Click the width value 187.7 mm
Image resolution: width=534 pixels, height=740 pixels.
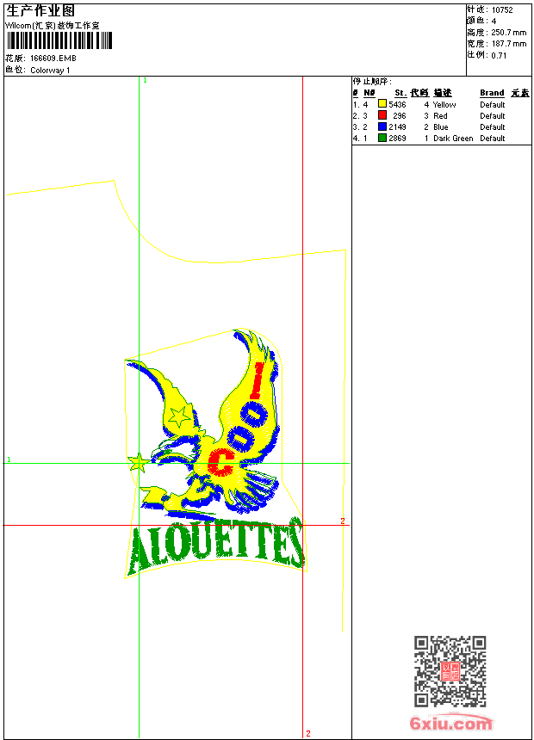tap(508, 44)
